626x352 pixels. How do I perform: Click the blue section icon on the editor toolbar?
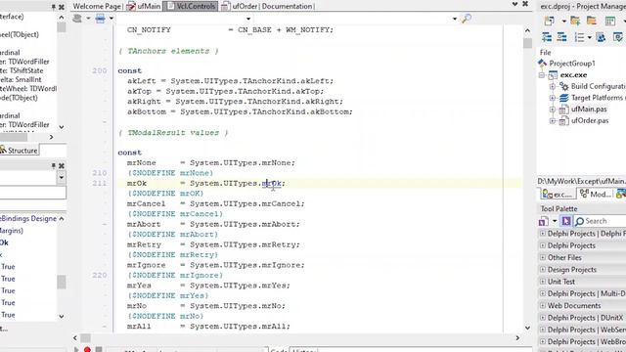100,19
